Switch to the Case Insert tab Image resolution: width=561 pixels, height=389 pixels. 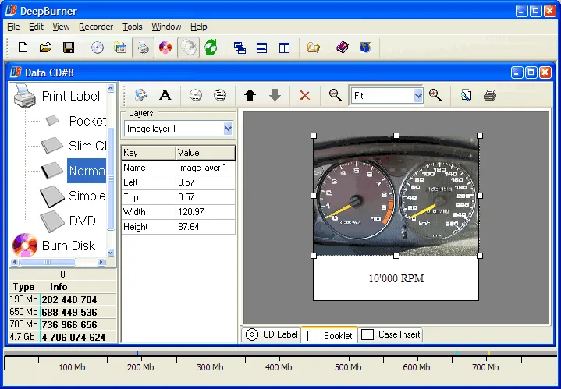(391, 334)
